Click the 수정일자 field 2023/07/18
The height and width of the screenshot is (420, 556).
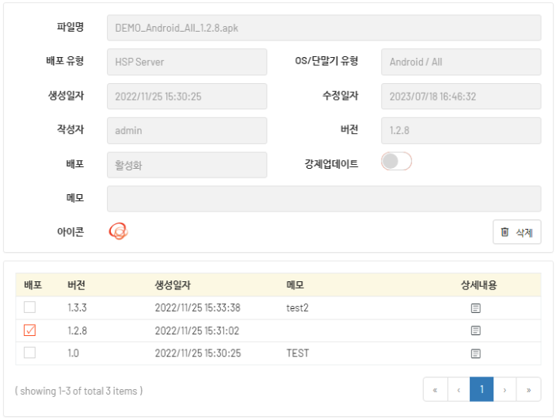[x=461, y=97]
